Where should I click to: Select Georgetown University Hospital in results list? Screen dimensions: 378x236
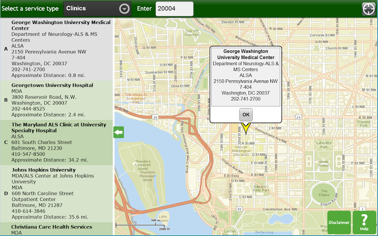(x=57, y=100)
